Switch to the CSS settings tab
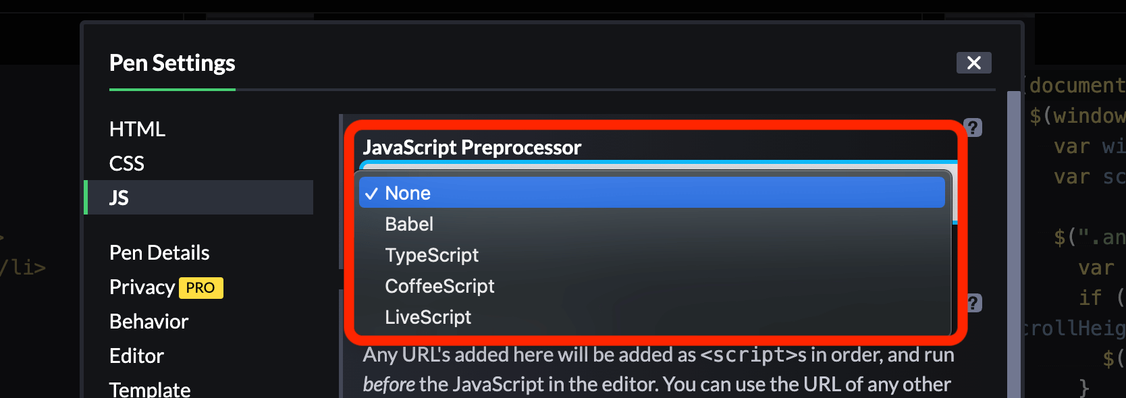1126x398 pixels. [126, 163]
